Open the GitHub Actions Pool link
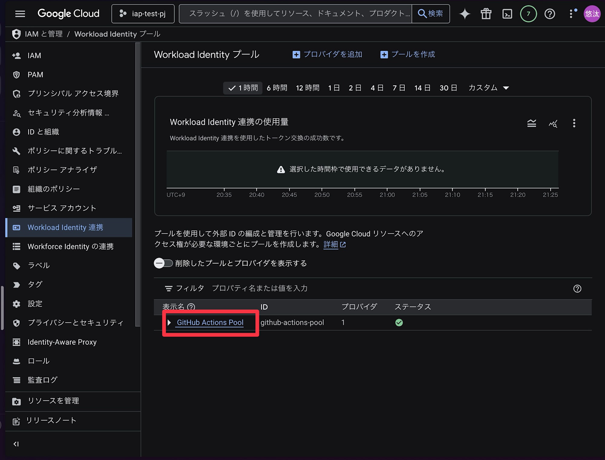 pos(210,323)
